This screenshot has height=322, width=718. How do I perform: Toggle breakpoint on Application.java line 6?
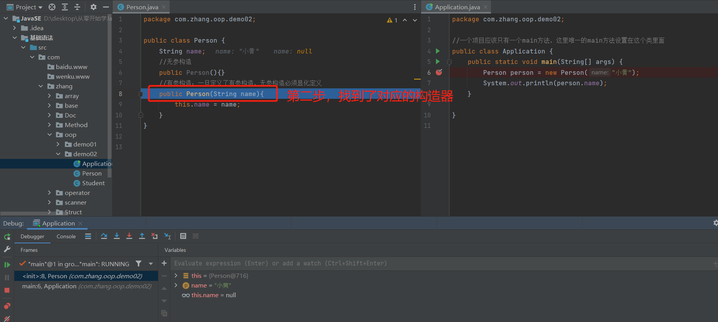pyautogui.click(x=439, y=72)
